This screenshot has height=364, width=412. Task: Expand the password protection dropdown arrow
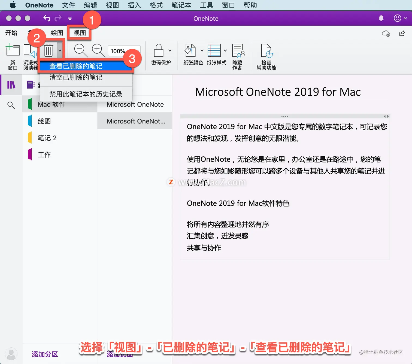point(170,50)
